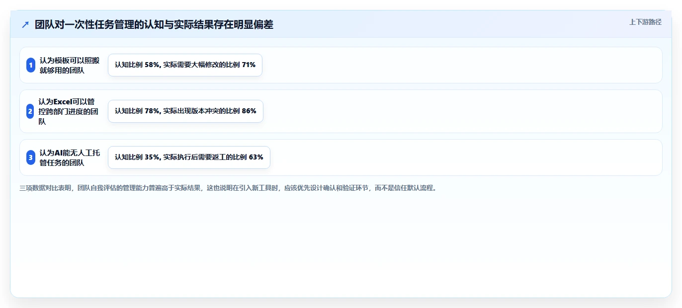Click the label 认为模板可以照搬就够用的团队
Screen dimensions: 682x308
tap(70, 65)
